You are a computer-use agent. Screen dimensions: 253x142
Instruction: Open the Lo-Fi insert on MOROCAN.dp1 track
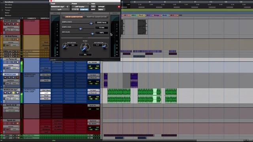point(45,93)
